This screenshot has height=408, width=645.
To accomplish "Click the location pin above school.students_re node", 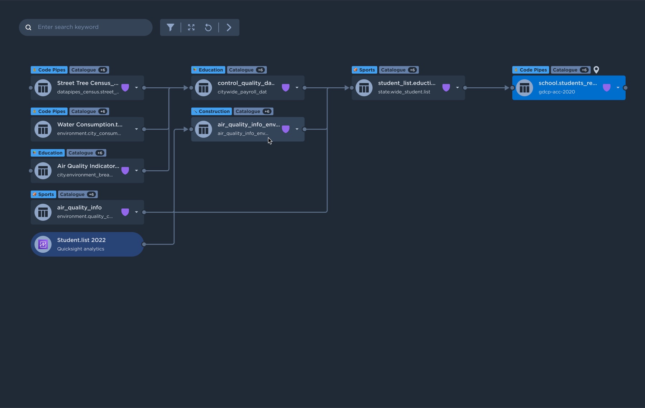I will coord(596,70).
